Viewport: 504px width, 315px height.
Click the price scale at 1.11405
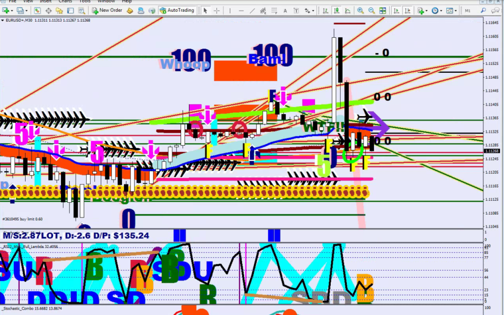(491, 105)
